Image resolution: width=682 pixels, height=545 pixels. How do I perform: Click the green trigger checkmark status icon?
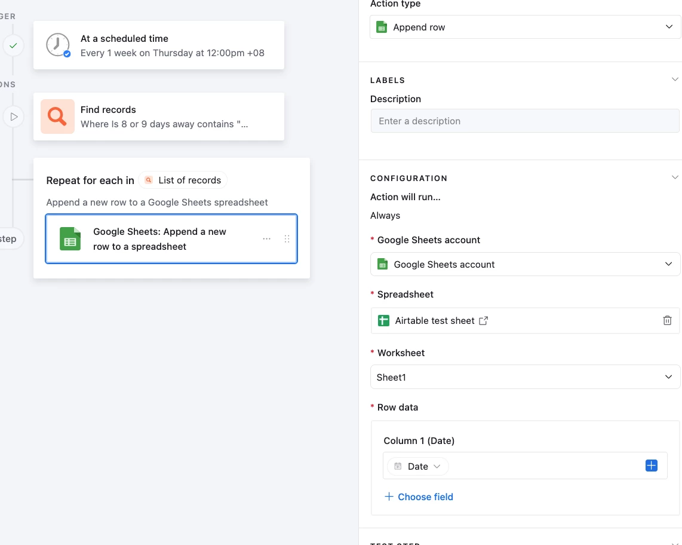point(14,45)
